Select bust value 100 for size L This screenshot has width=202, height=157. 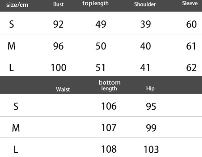[x=58, y=67]
